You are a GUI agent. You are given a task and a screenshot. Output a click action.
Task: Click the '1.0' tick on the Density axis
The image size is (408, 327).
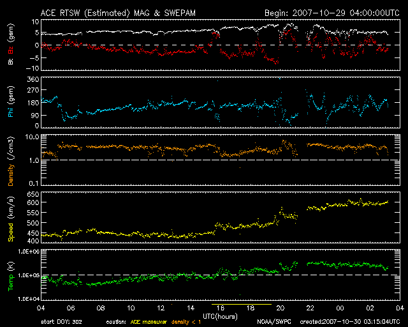[x=34, y=160]
